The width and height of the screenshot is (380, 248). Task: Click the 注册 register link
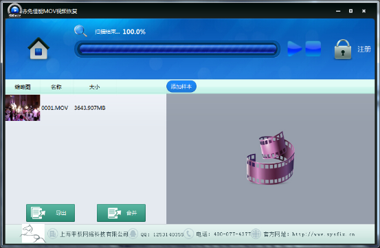(x=364, y=49)
